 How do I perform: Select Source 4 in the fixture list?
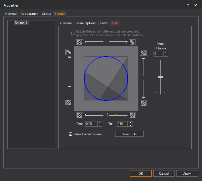pos(21,23)
